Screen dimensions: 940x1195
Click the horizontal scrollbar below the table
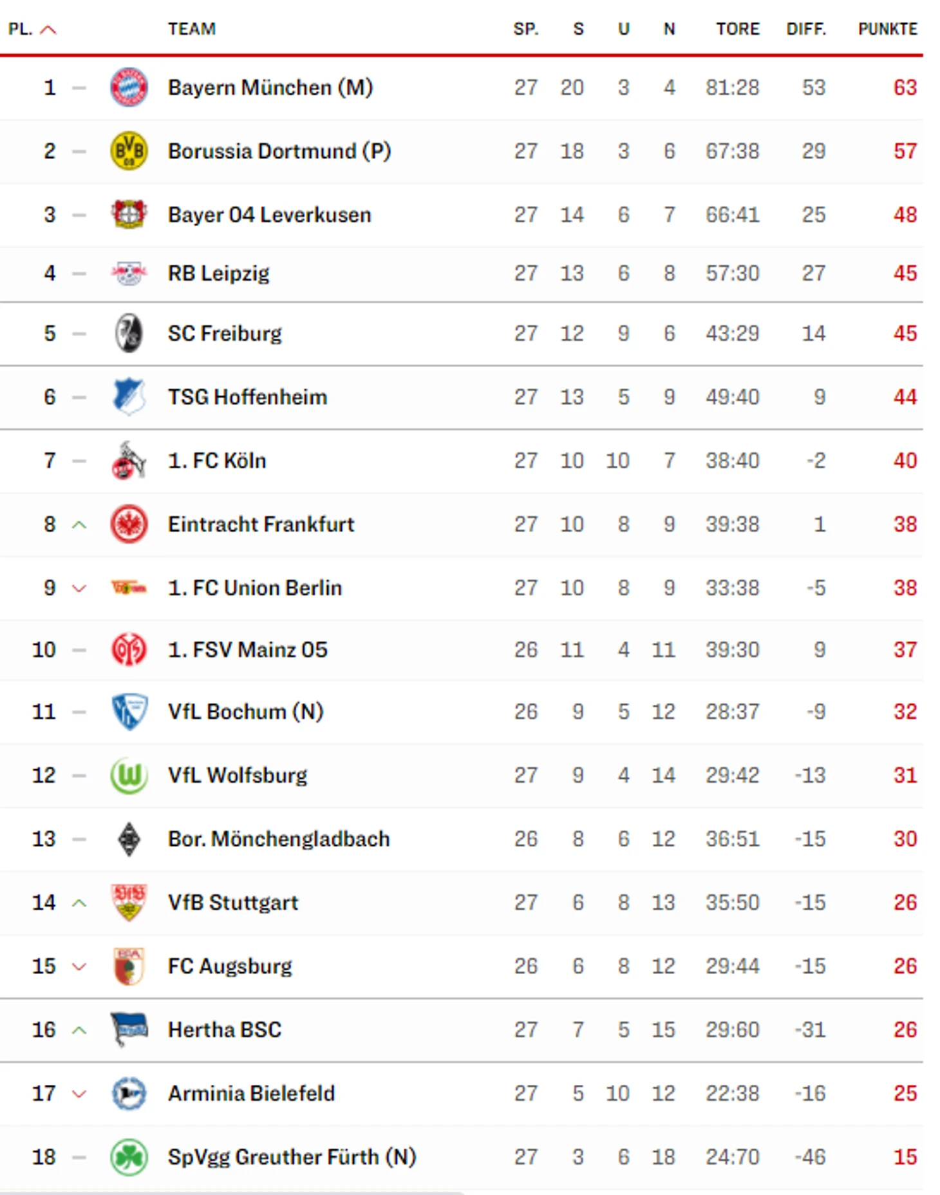(232, 1192)
